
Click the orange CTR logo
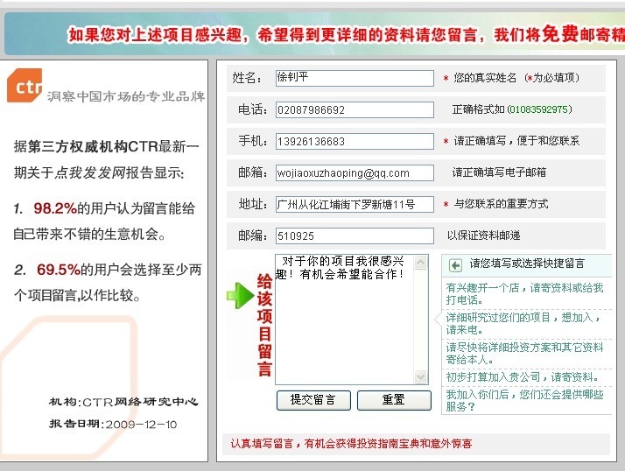pyautogui.click(x=25, y=85)
